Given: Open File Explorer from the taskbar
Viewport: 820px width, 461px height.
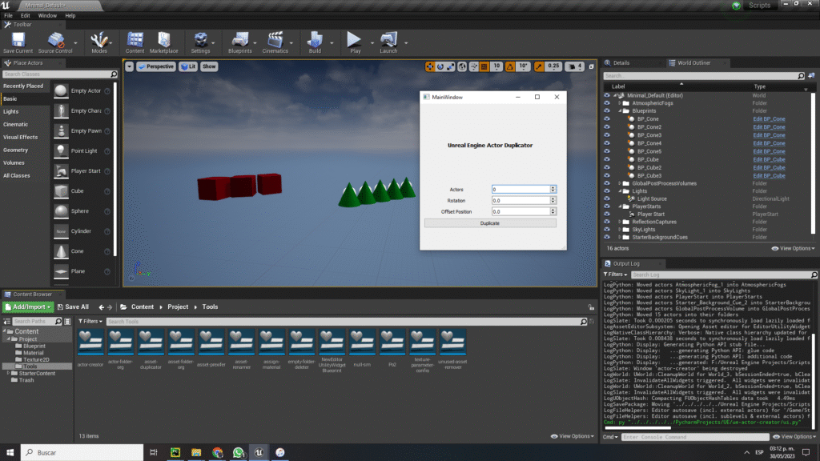Looking at the screenshot, I should click(196, 452).
